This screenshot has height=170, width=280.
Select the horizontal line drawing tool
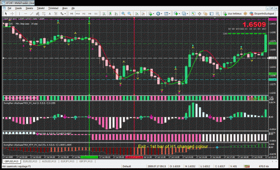click(26, 13)
